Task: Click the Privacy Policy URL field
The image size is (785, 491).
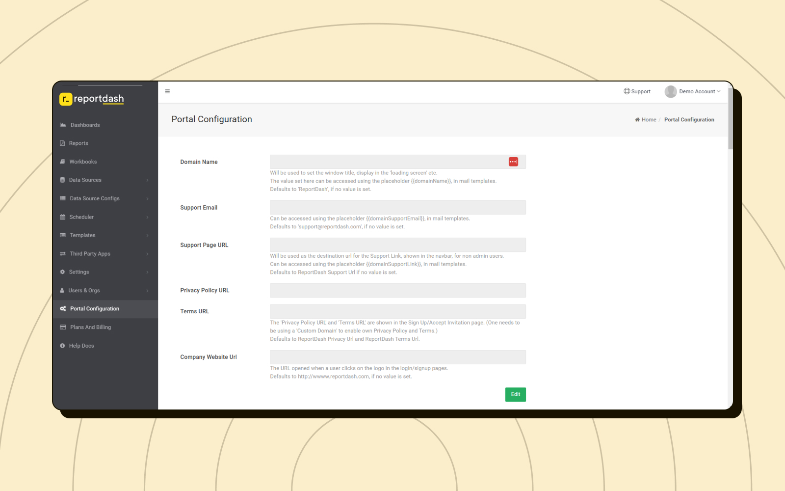Action: click(x=397, y=290)
